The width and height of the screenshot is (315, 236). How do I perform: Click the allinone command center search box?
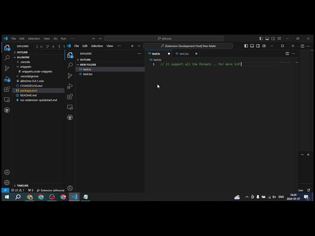[164, 38]
